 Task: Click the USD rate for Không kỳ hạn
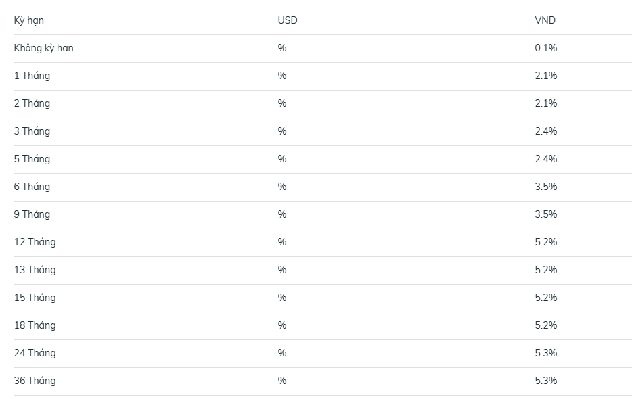coord(282,48)
